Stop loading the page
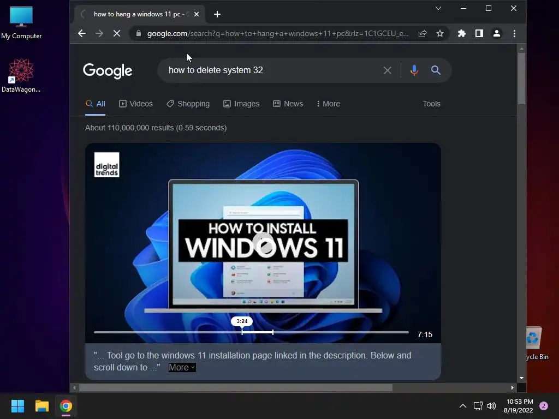Viewport: 559px width, 419px height. (x=117, y=33)
